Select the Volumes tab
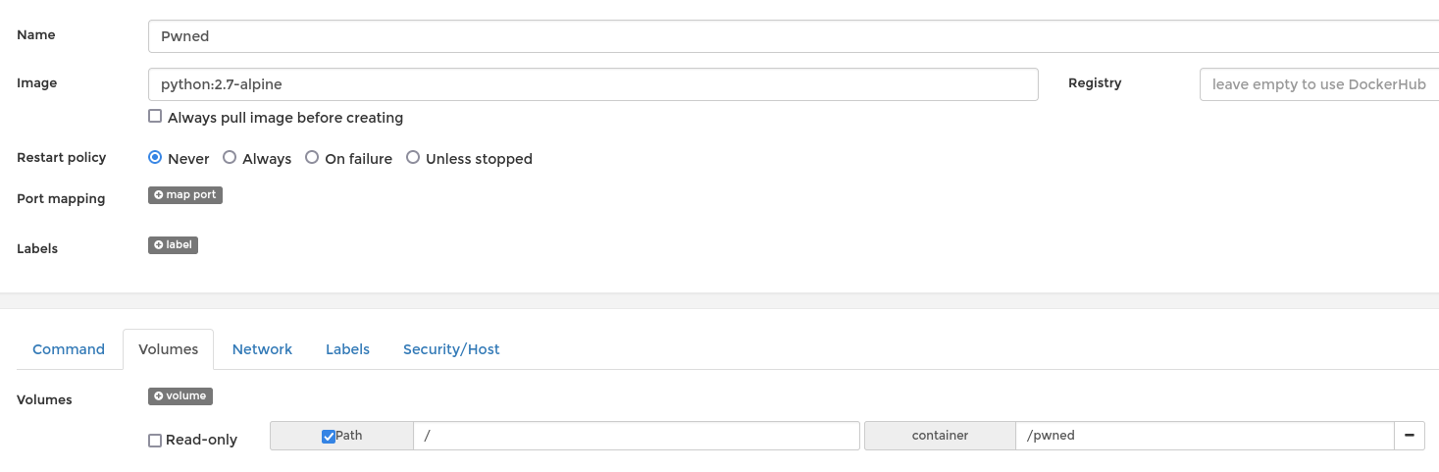Screen dimensions: 1439x472 pos(169,349)
